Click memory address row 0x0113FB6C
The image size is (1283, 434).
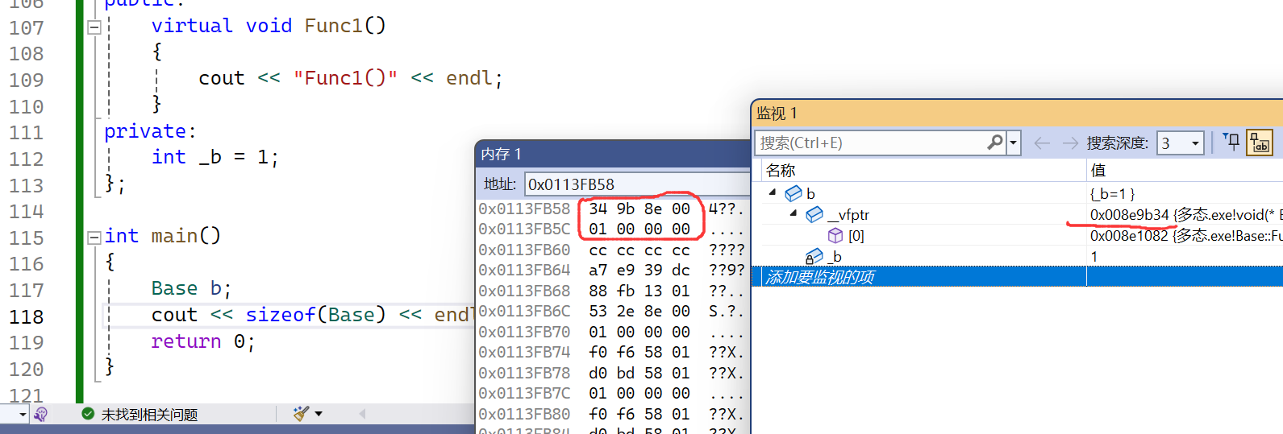[x=524, y=311]
